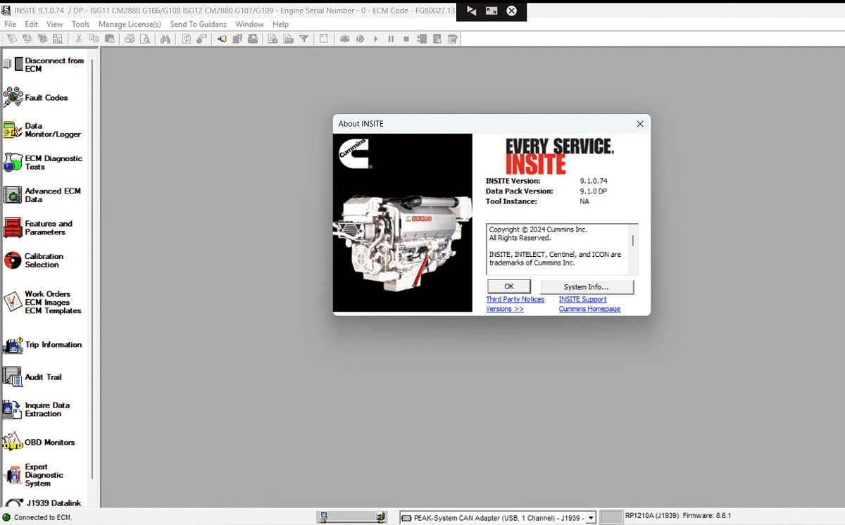Click OK in About INSITE dialog
Image resolution: width=845 pixels, height=525 pixels.
(509, 286)
